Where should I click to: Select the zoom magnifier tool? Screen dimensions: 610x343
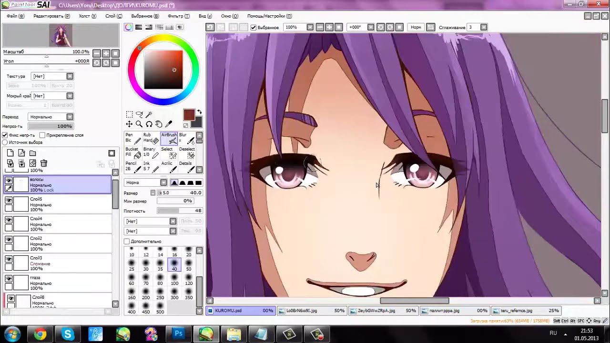pyautogui.click(x=139, y=124)
